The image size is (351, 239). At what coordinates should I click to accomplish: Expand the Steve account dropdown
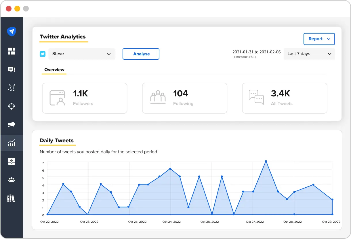pos(81,54)
